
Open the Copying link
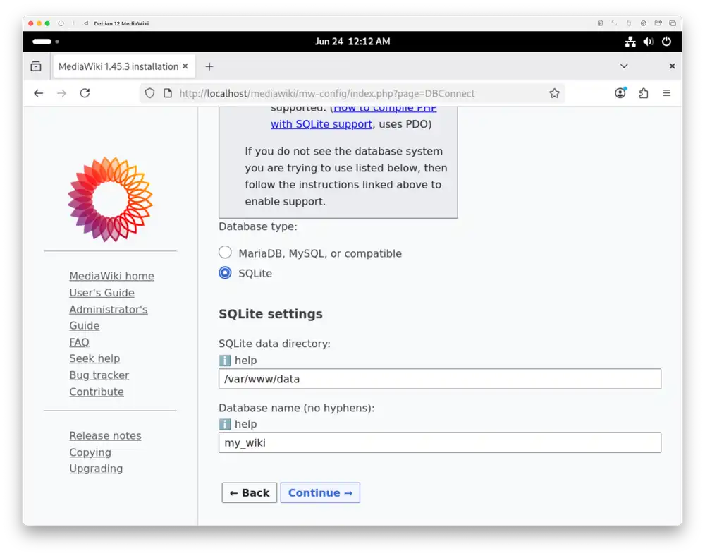click(90, 452)
